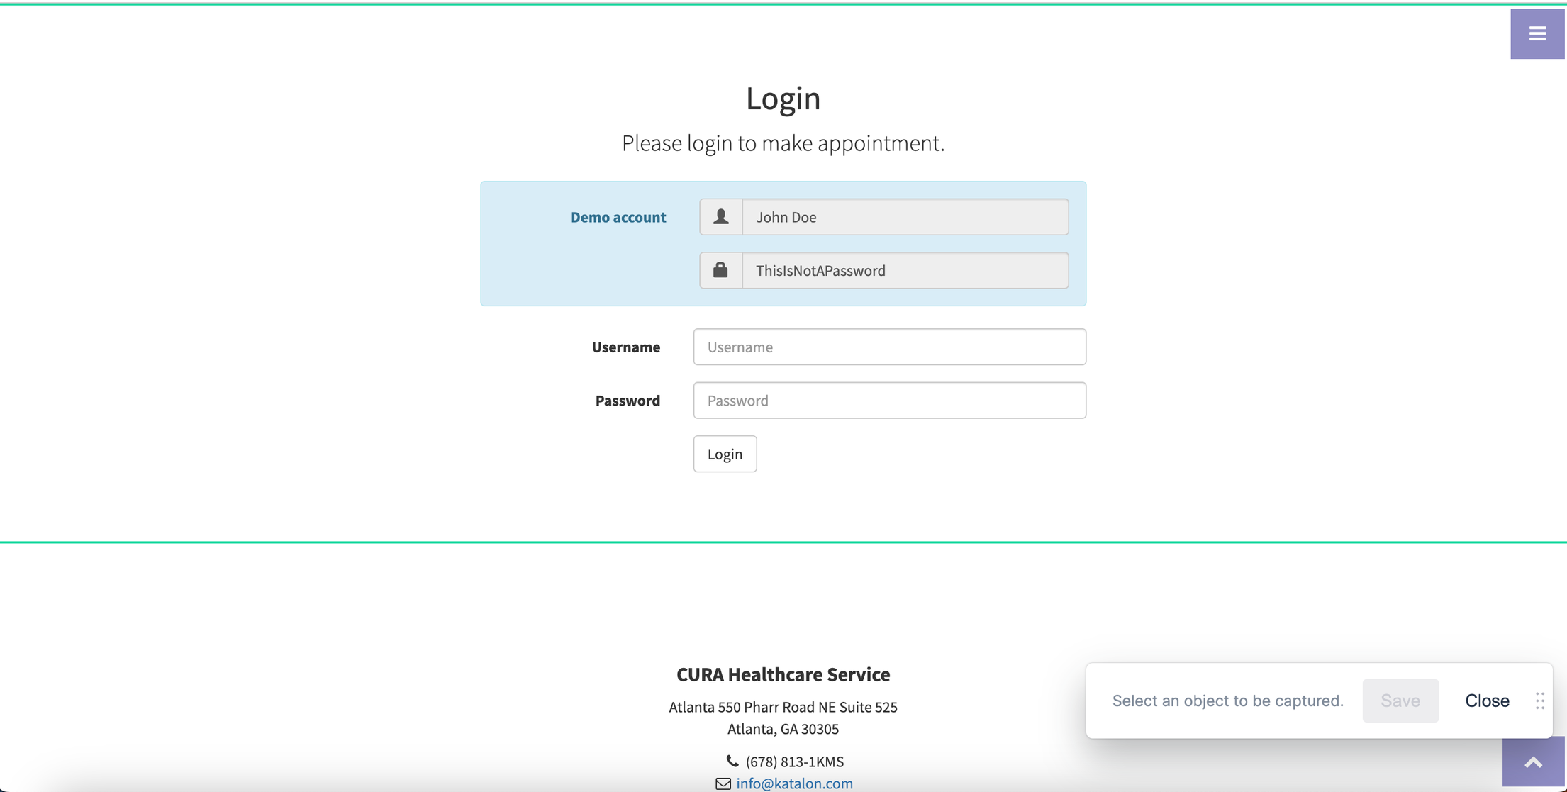Click the lock icon beside ThisIsNotAPassword
This screenshot has height=792, width=1567.
coord(721,270)
